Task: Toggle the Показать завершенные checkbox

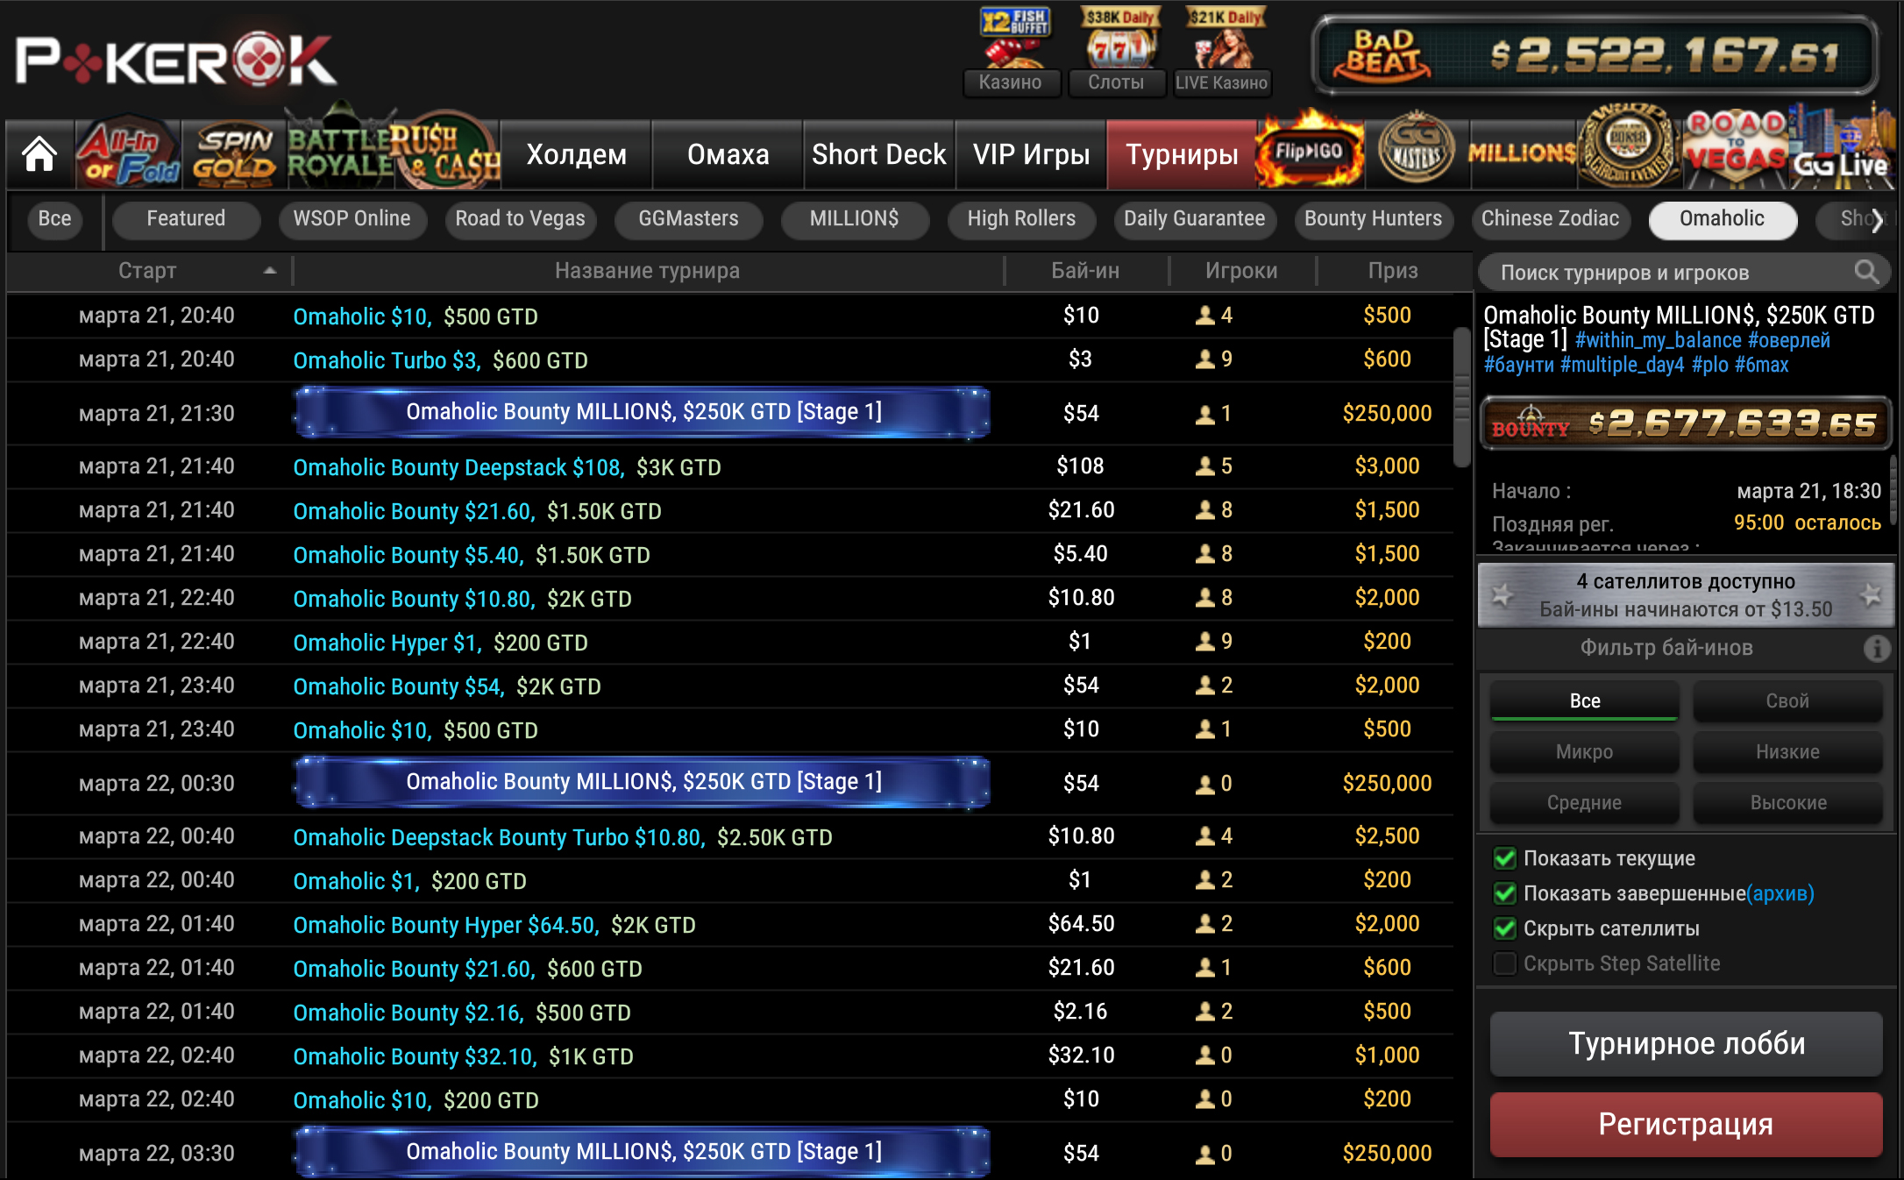Action: (x=1505, y=893)
